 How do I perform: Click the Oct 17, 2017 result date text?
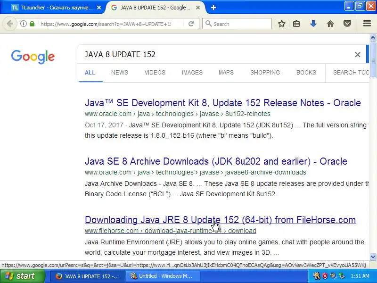tap(104, 125)
